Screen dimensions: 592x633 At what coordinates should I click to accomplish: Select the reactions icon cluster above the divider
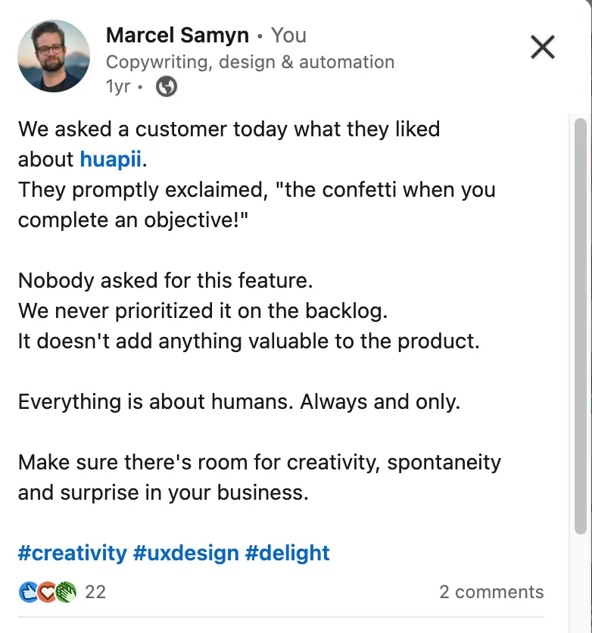click(x=45, y=592)
